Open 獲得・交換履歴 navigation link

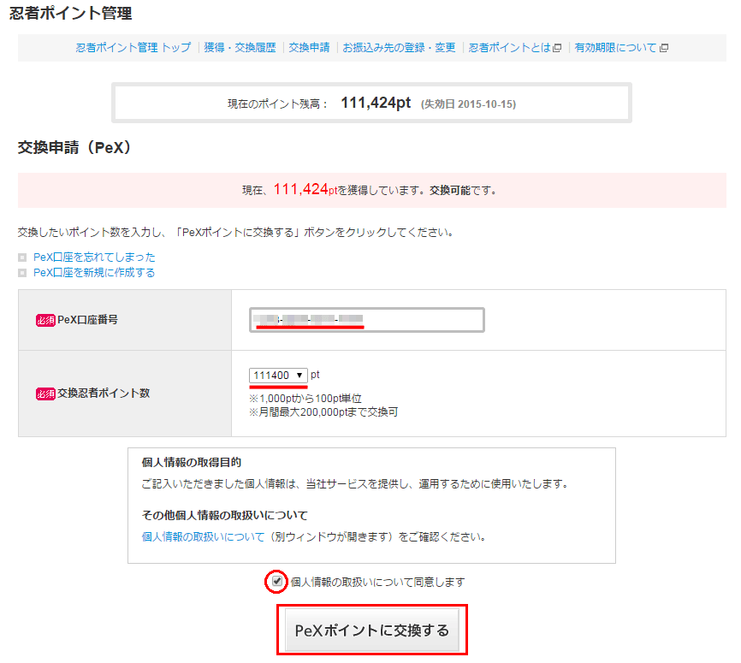(x=240, y=48)
